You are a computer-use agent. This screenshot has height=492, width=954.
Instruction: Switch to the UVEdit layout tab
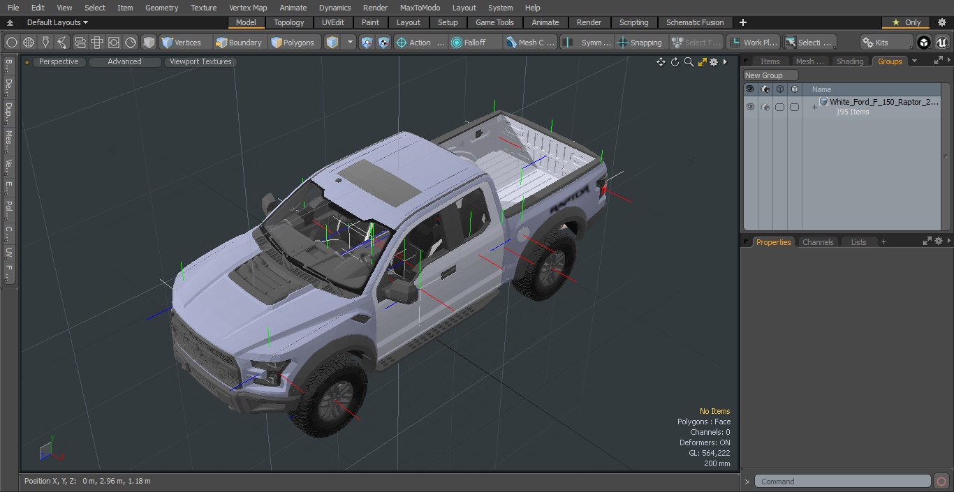pyautogui.click(x=333, y=22)
